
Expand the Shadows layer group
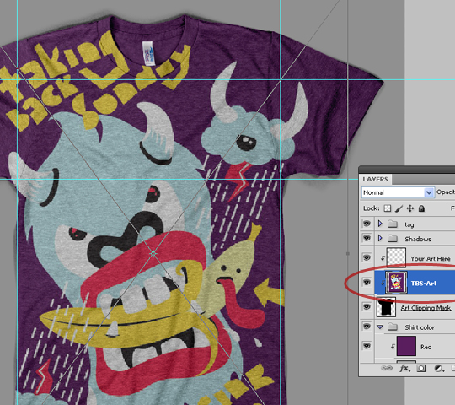380,238
